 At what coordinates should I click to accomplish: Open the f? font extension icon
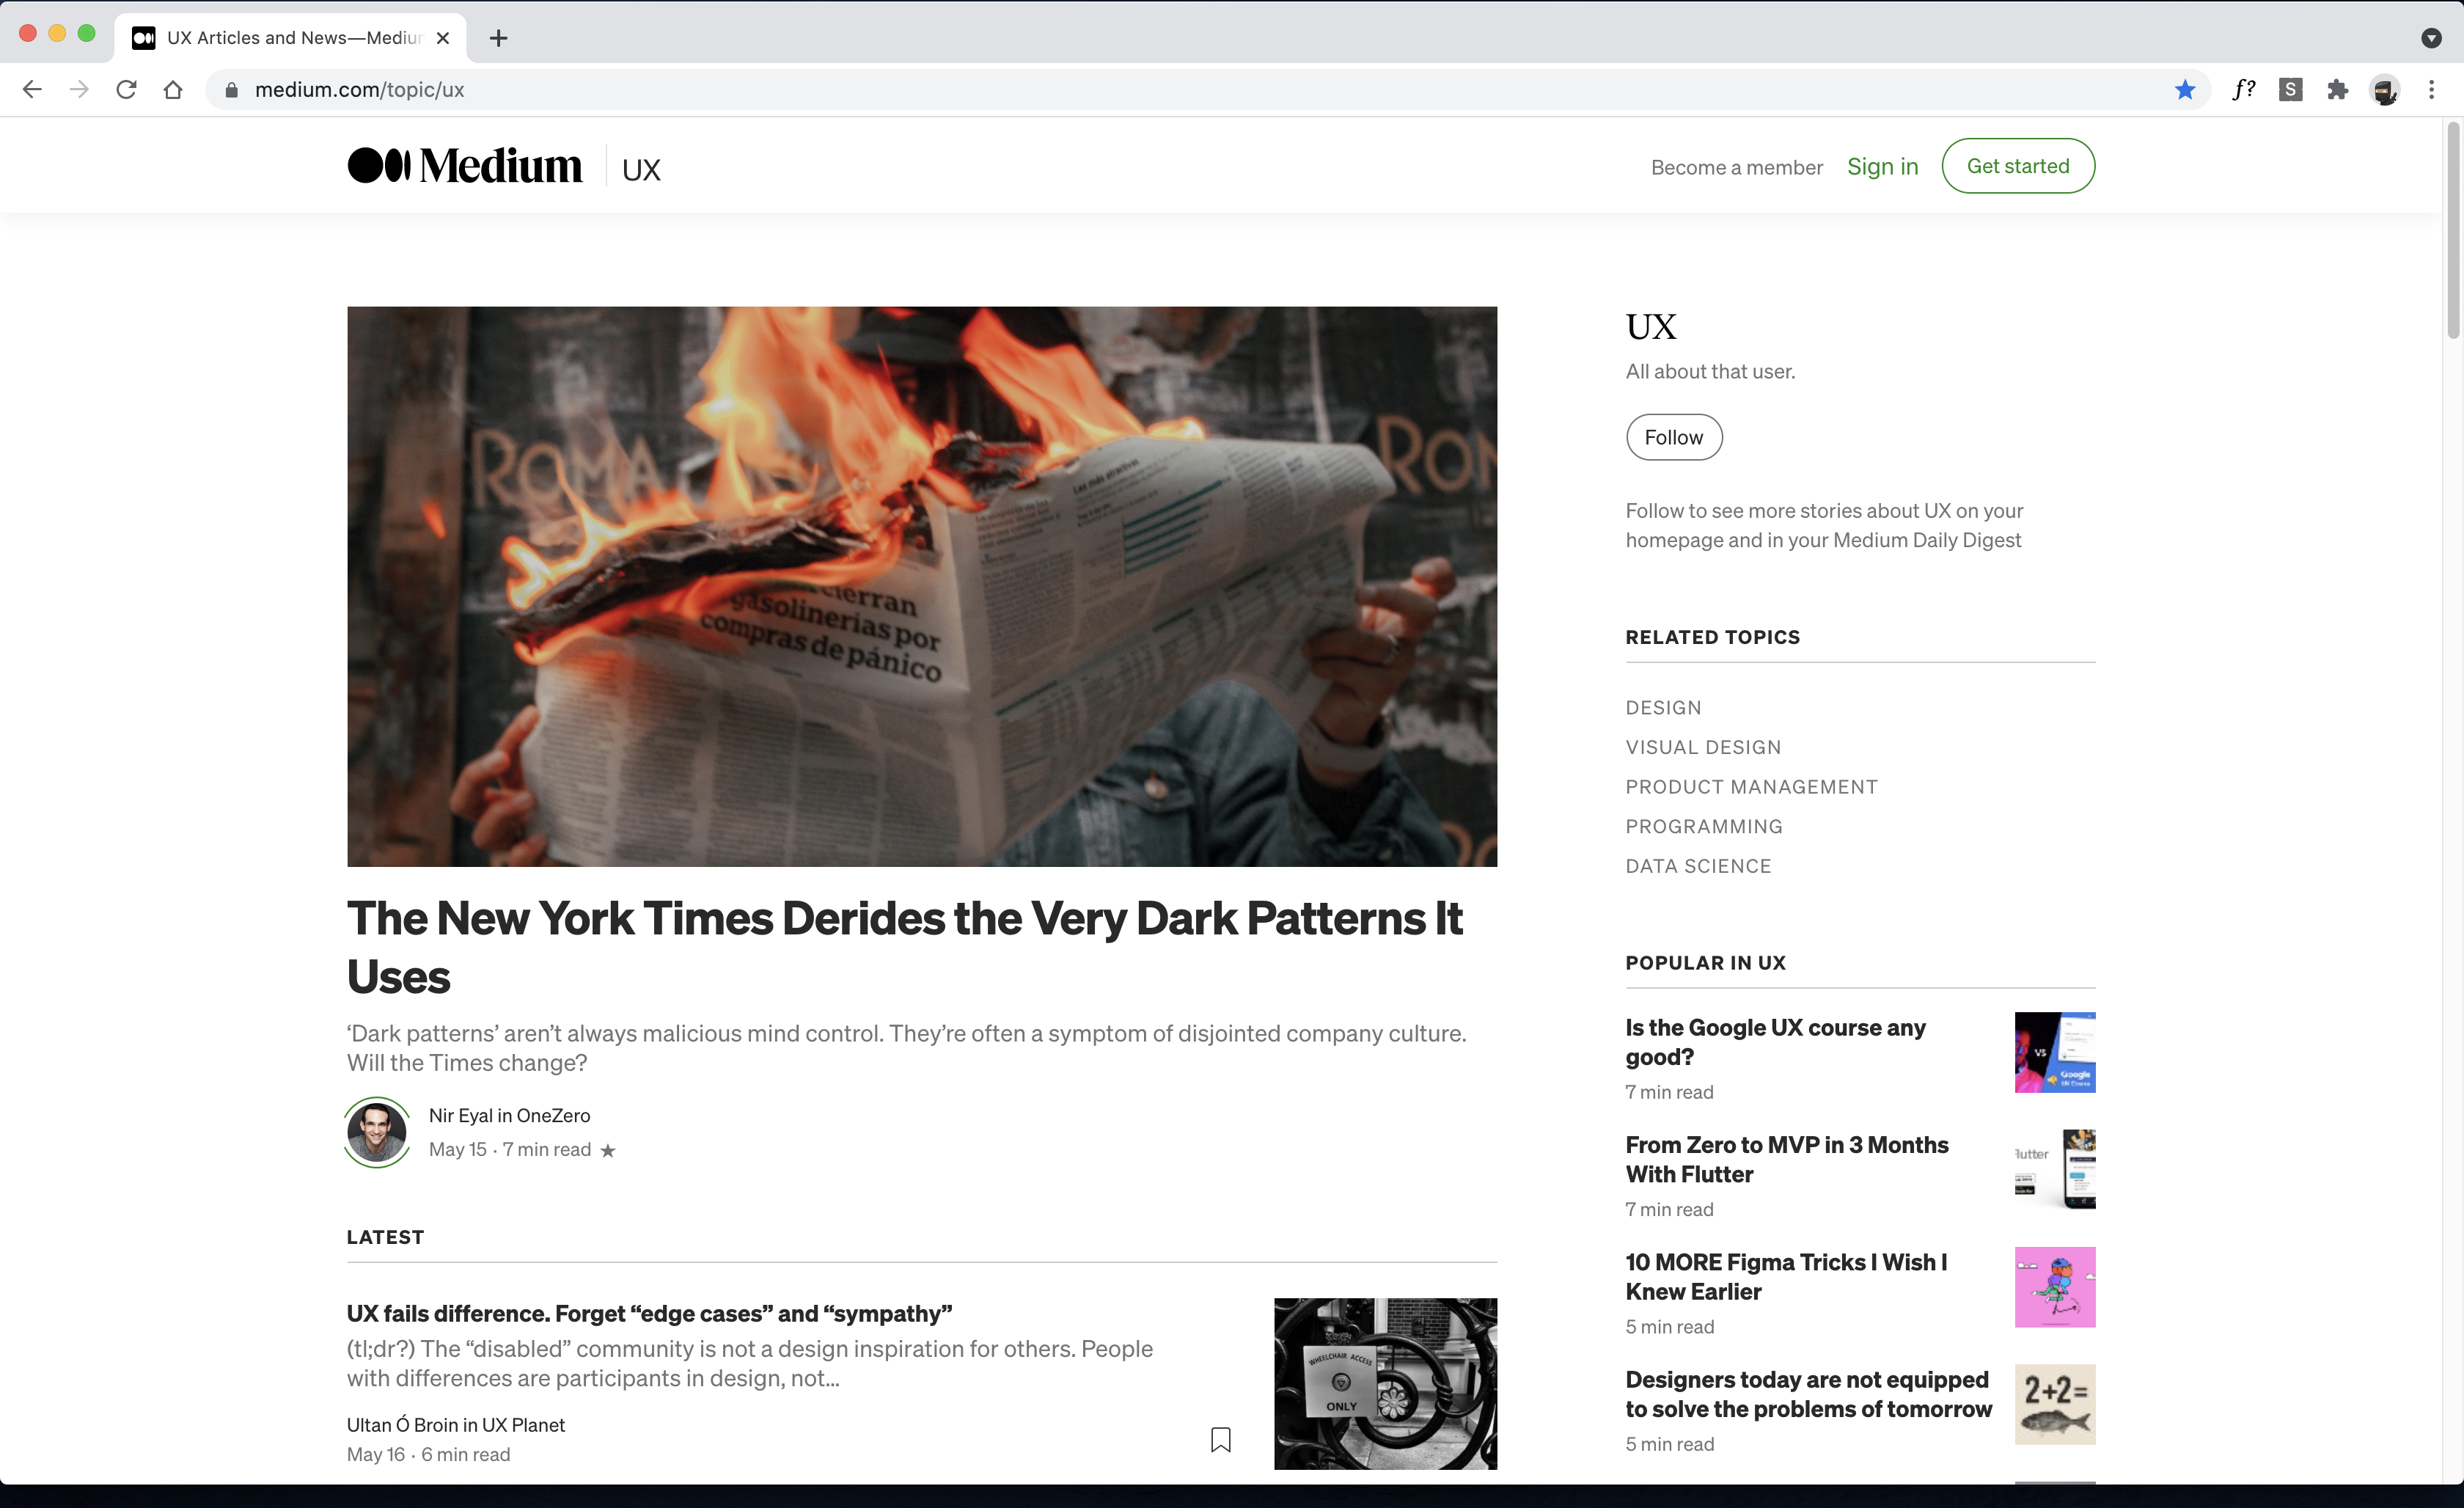coord(2243,90)
